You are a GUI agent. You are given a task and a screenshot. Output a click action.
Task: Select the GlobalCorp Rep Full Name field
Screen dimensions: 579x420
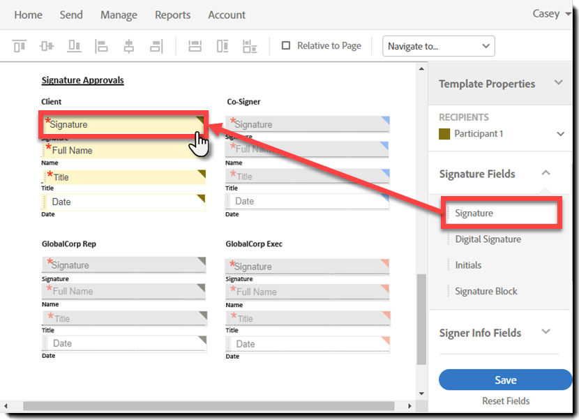click(123, 291)
